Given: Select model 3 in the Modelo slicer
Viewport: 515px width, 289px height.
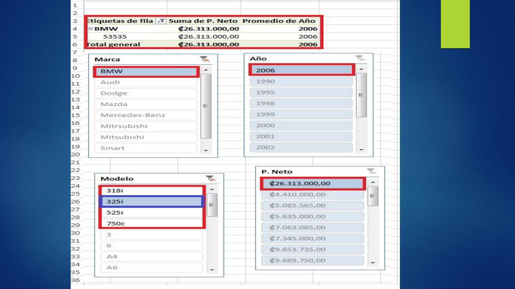Looking at the screenshot, I should [152, 235].
